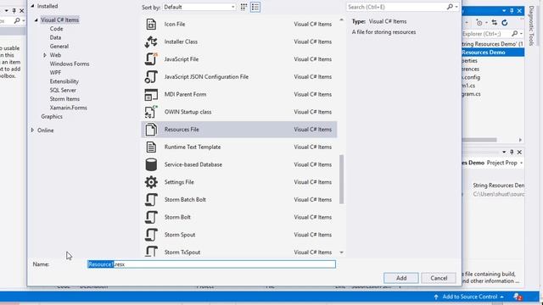Select the MDI Parent Form icon
The image size is (543, 305).
[151, 94]
